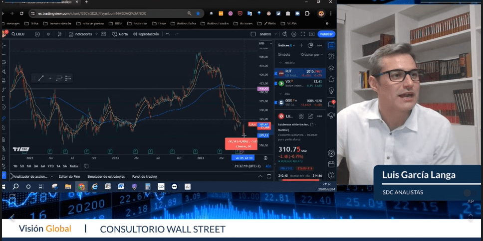Viewport: 483px width, 241px height.
Task: Select the YTD time range
Action: click(x=50, y=166)
